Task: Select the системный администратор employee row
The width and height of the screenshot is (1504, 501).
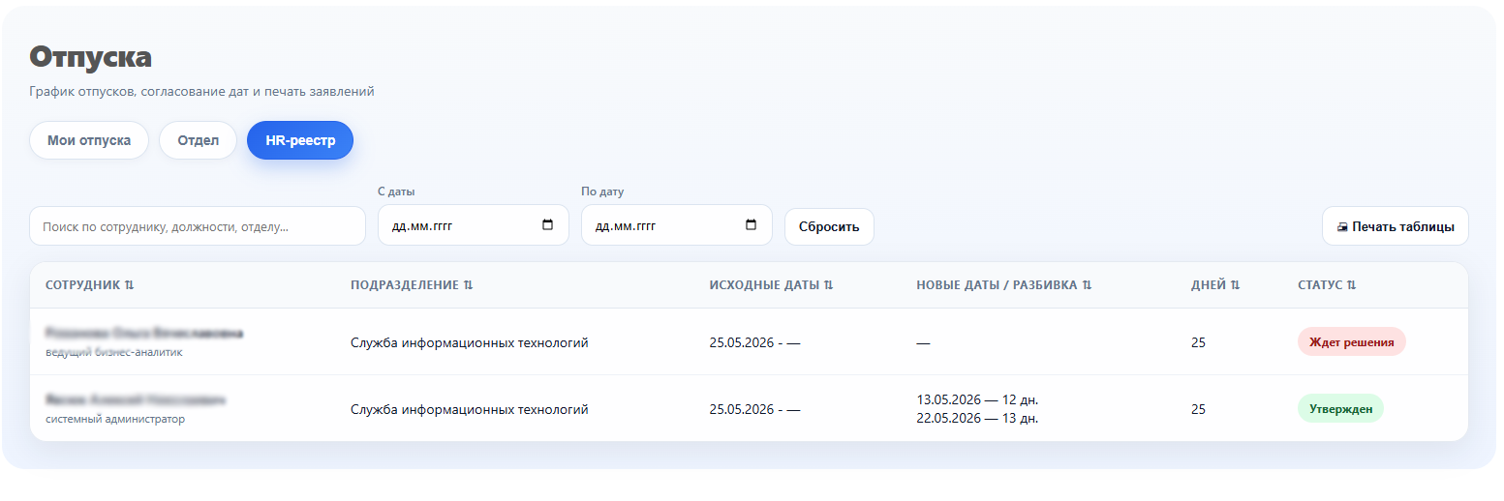Action: (x=749, y=408)
